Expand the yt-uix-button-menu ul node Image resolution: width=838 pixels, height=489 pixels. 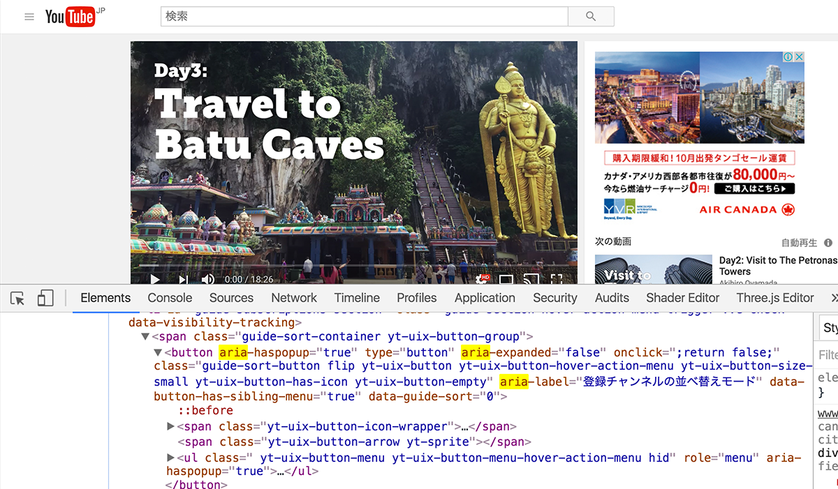171,458
